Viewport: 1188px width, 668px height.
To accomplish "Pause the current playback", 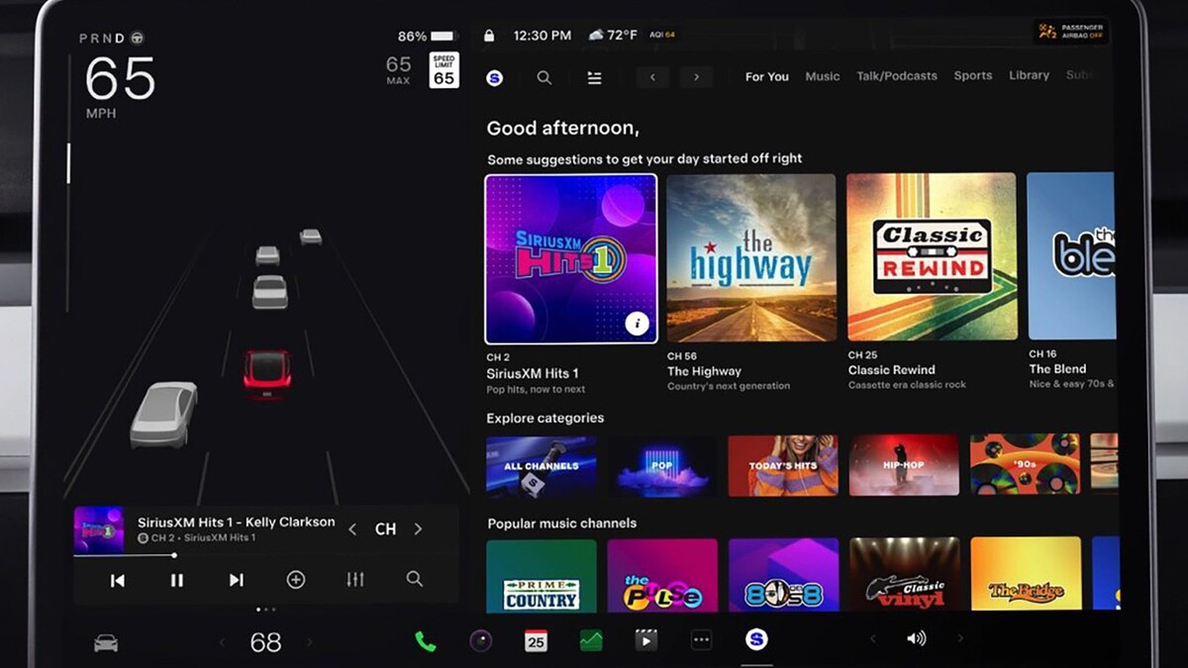I will pos(177,580).
